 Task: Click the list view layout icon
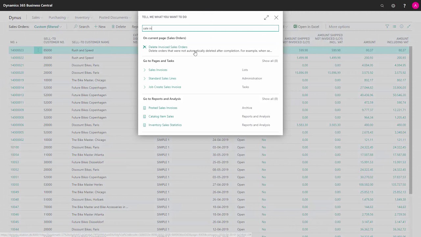coord(394,26)
